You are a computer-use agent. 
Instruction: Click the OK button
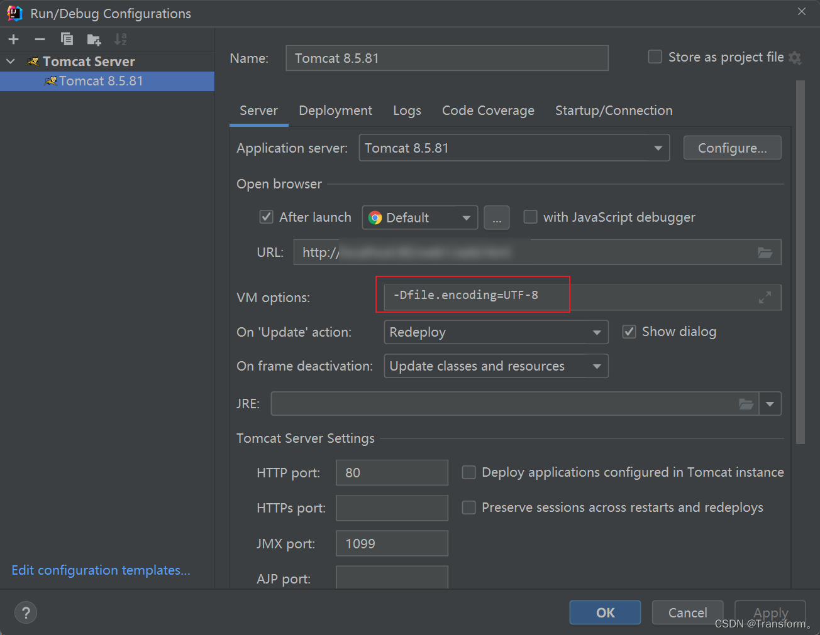coord(605,612)
